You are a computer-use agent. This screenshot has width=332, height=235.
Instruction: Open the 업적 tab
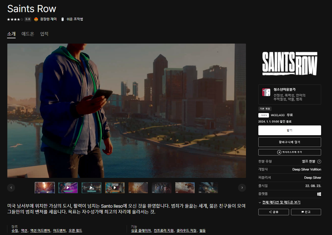(x=44, y=34)
